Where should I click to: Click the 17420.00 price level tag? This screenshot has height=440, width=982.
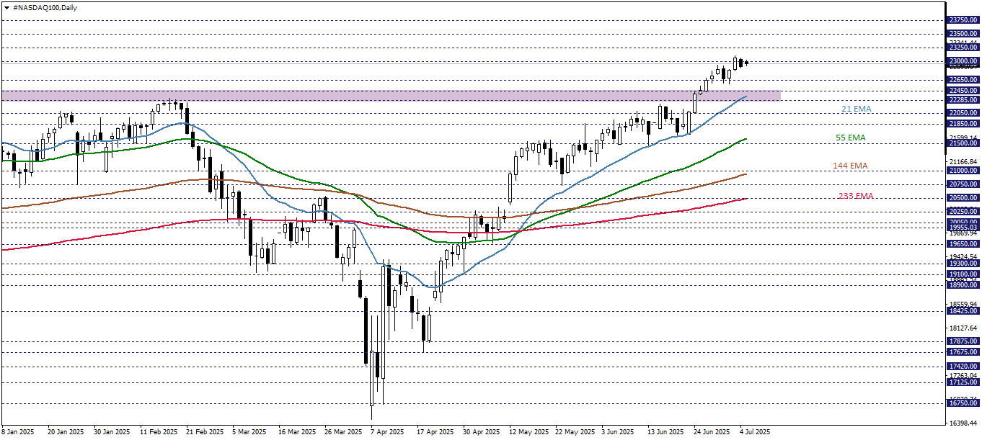(x=963, y=366)
